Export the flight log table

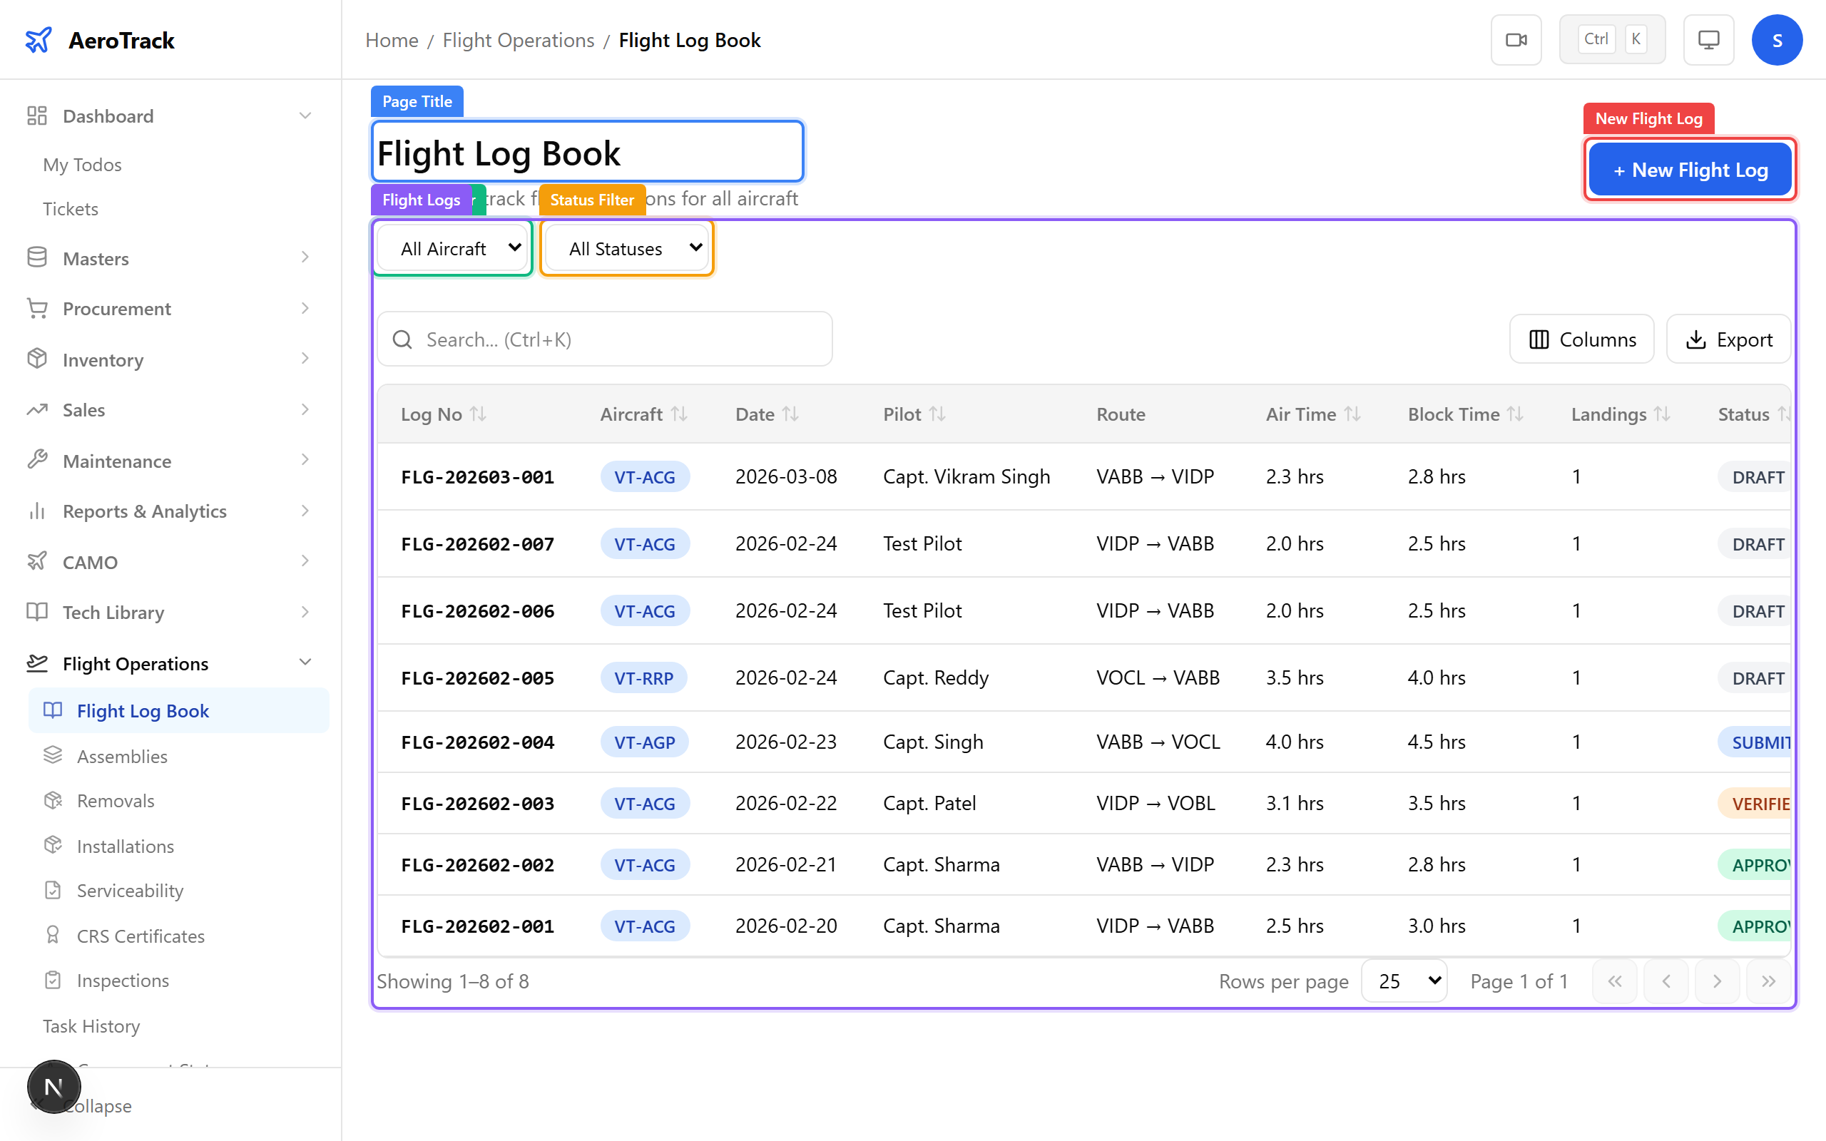pyautogui.click(x=1729, y=339)
